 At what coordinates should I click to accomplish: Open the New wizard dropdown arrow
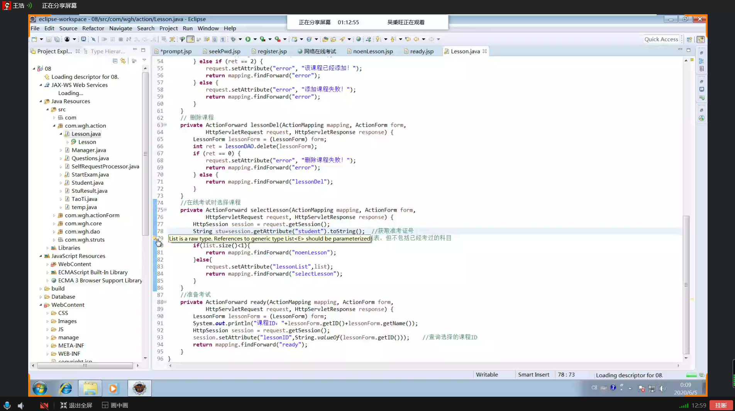pos(41,39)
